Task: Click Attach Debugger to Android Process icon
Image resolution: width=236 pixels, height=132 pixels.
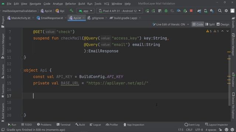Action: [x=185, y=11]
